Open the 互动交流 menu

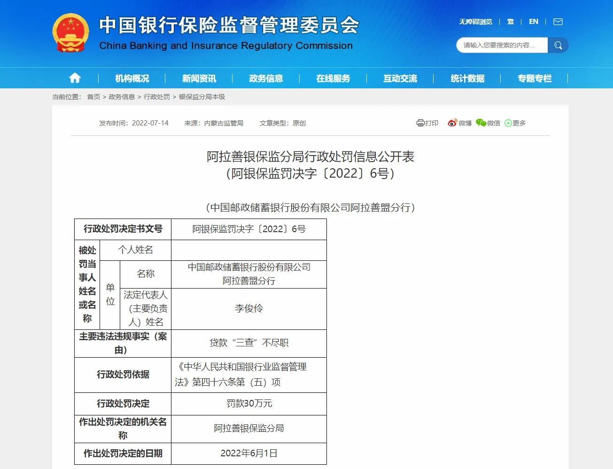click(400, 78)
